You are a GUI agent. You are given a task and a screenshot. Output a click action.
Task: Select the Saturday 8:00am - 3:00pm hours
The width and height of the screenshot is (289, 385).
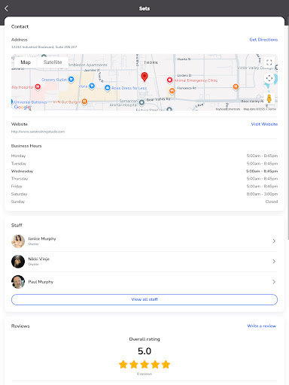(x=262, y=194)
